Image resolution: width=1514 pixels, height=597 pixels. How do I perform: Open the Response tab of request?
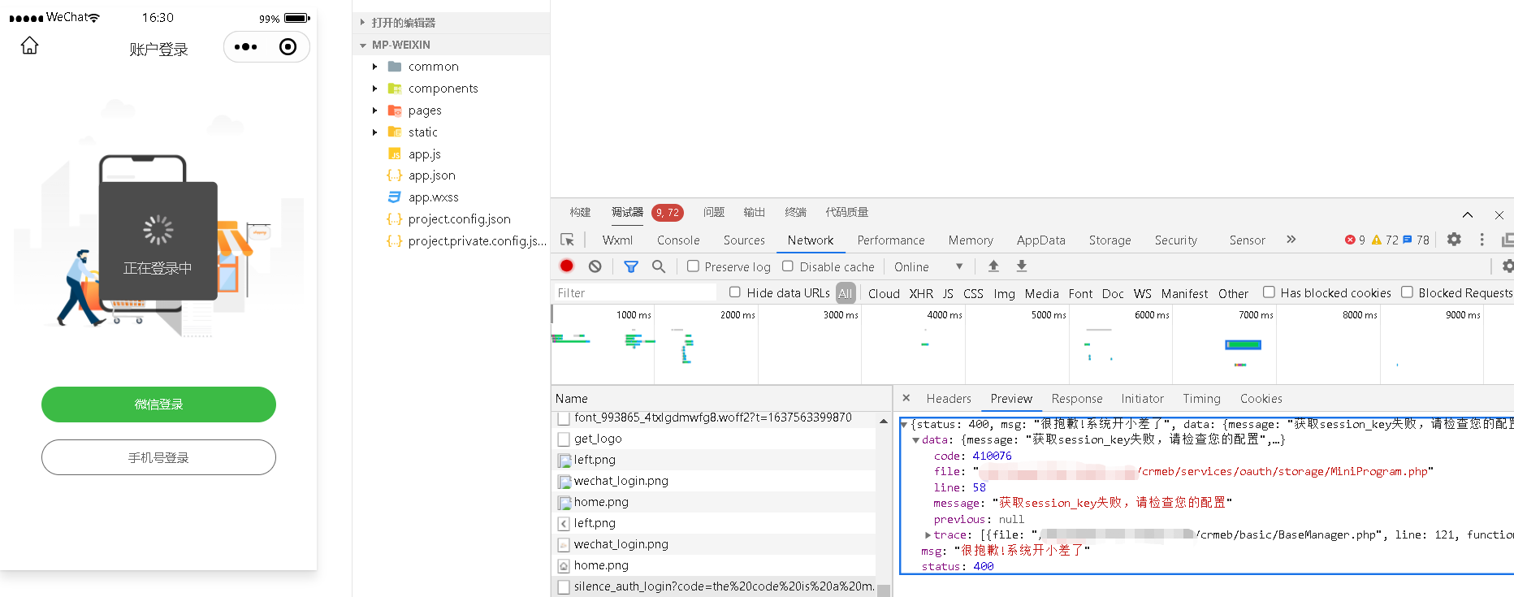pos(1077,399)
